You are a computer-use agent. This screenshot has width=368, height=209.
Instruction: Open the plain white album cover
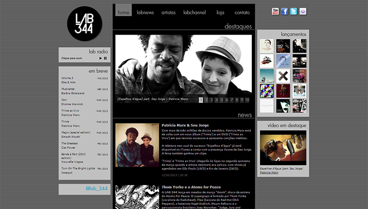(267, 106)
